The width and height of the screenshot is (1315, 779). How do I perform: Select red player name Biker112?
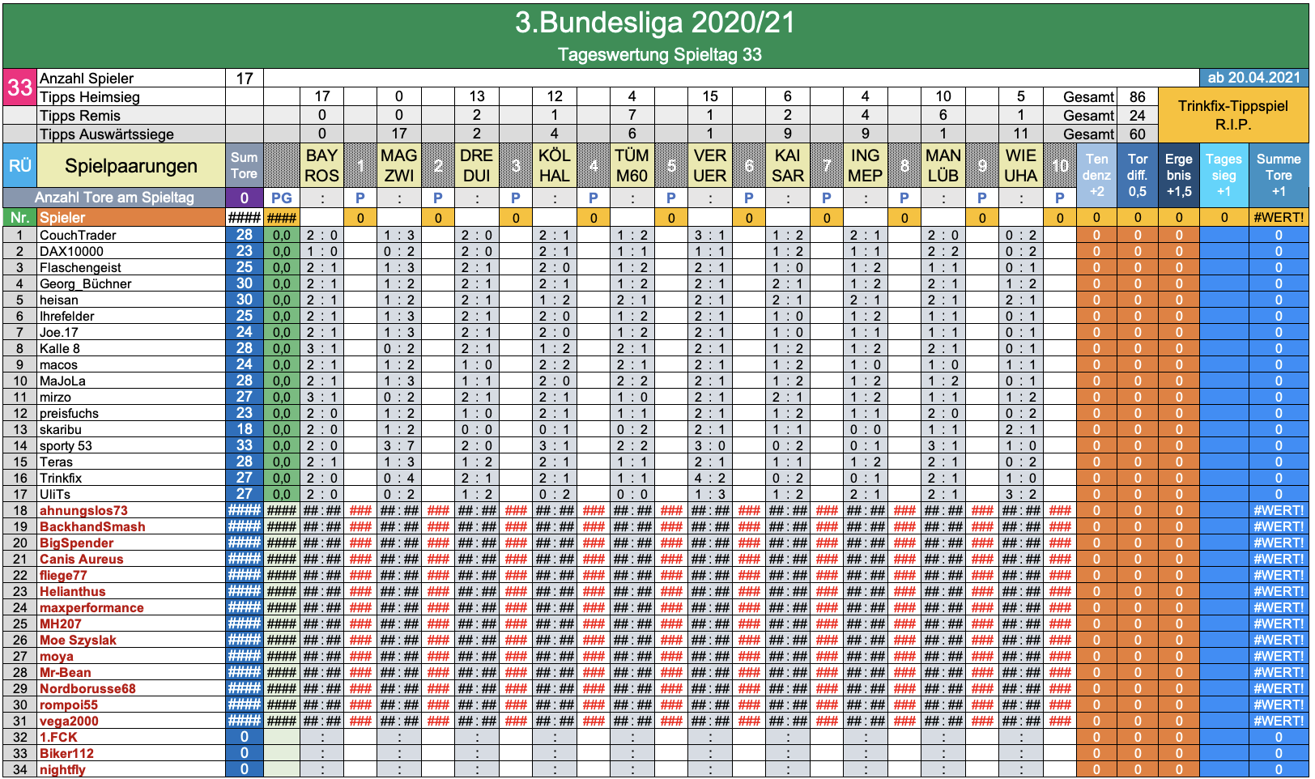click(x=66, y=753)
